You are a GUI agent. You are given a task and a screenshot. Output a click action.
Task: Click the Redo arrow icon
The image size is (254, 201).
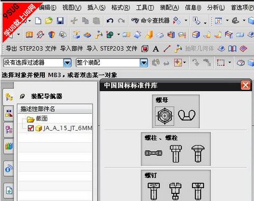coord(121,21)
